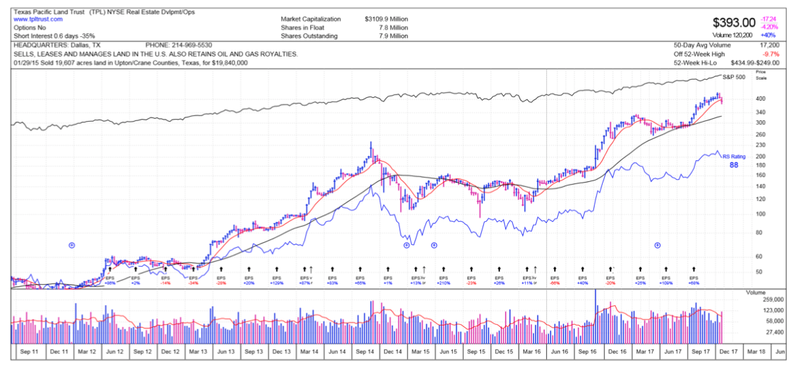Select the EPS +68% label
This screenshot has width=794, height=369.
[x=694, y=281]
